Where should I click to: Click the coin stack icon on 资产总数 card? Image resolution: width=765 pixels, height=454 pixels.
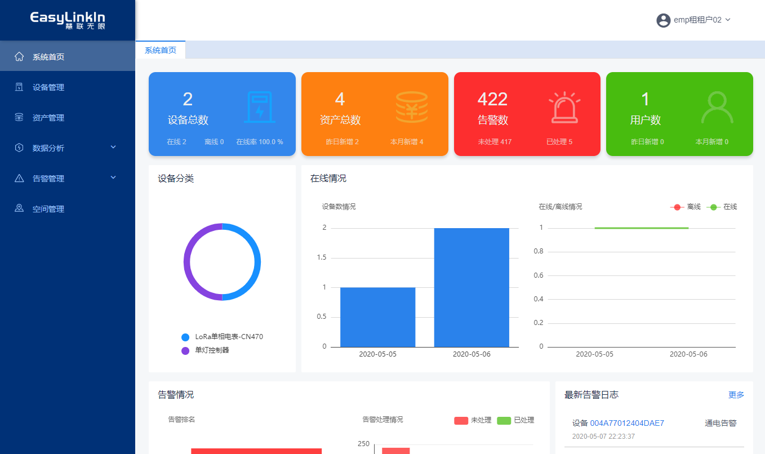click(412, 107)
